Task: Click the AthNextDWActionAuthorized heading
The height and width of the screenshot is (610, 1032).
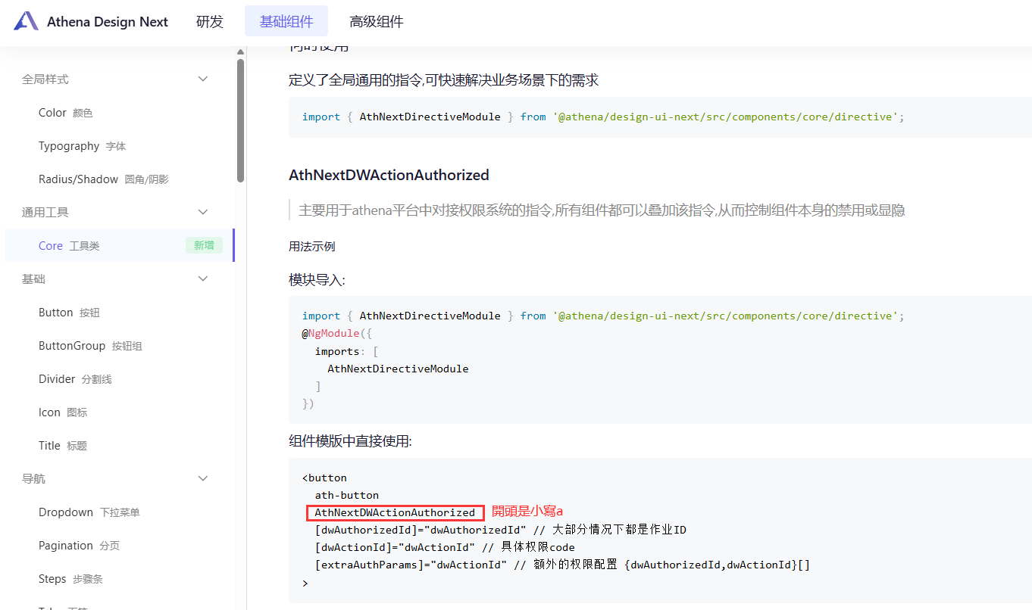Action: click(389, 175)
